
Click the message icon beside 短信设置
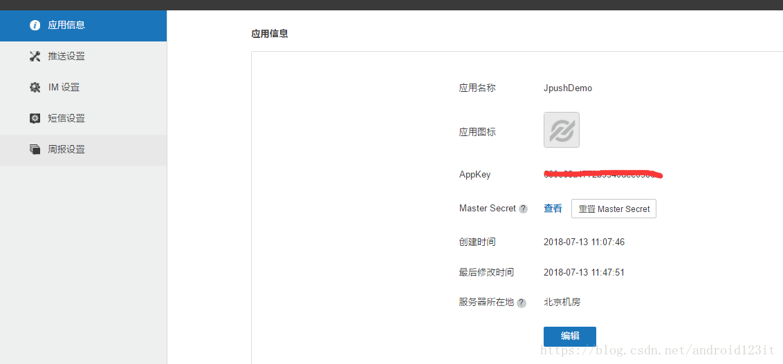pyautogui.click(x=35, y=119)
